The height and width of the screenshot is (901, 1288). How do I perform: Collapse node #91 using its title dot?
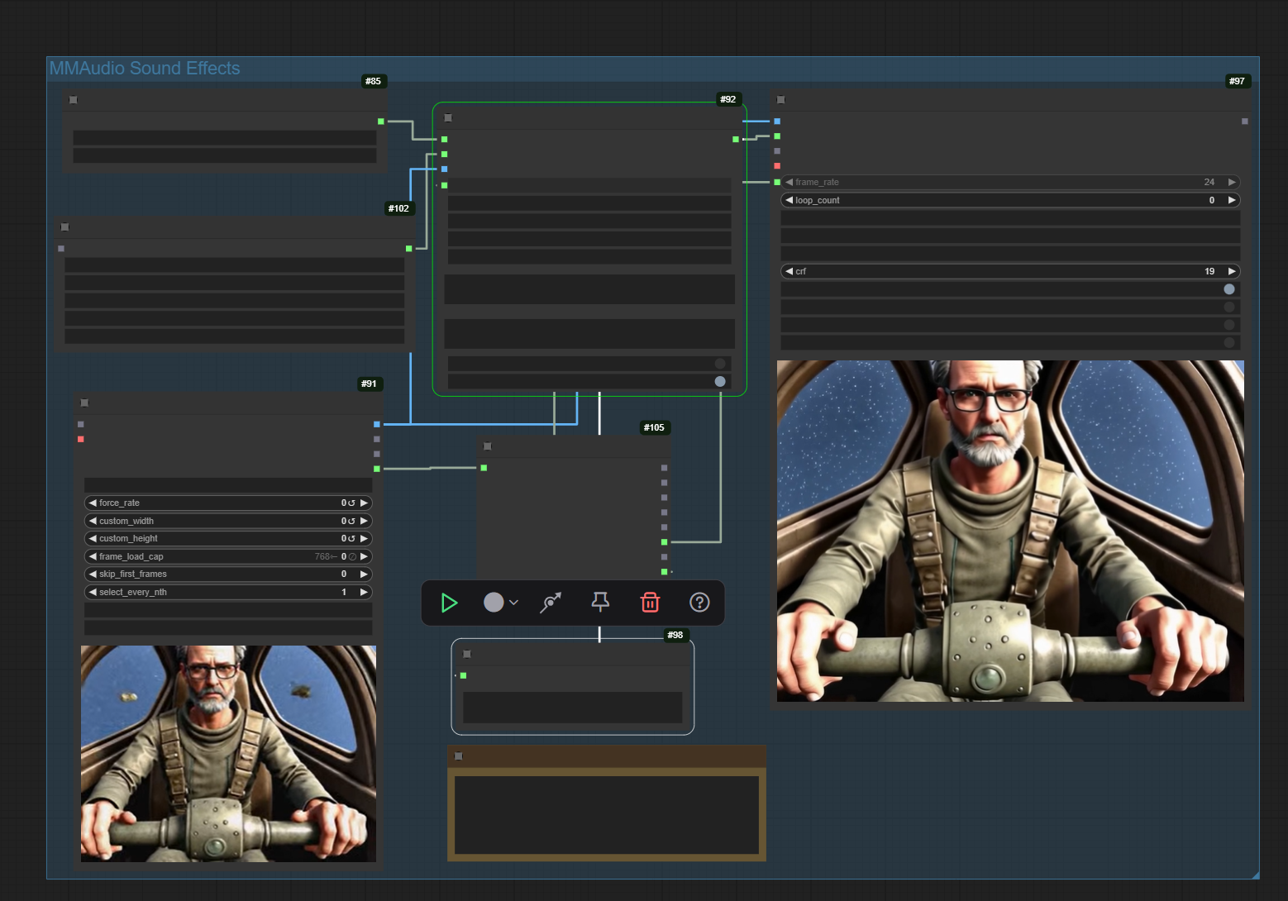(x=84, y=403)
